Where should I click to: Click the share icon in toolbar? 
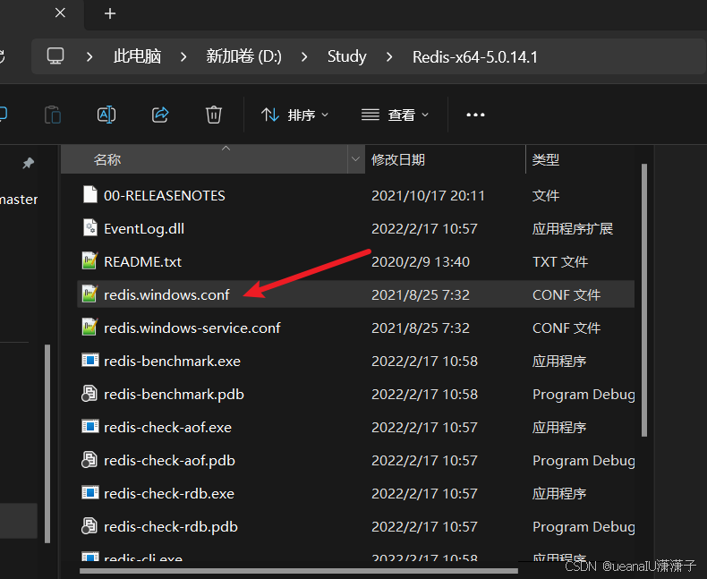pyautogui.click(x=160, y=115)
